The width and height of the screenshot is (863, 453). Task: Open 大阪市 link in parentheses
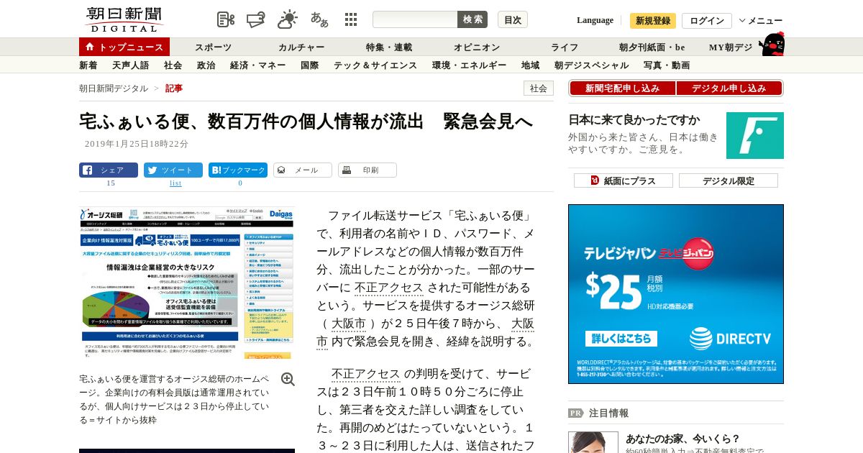349,324
